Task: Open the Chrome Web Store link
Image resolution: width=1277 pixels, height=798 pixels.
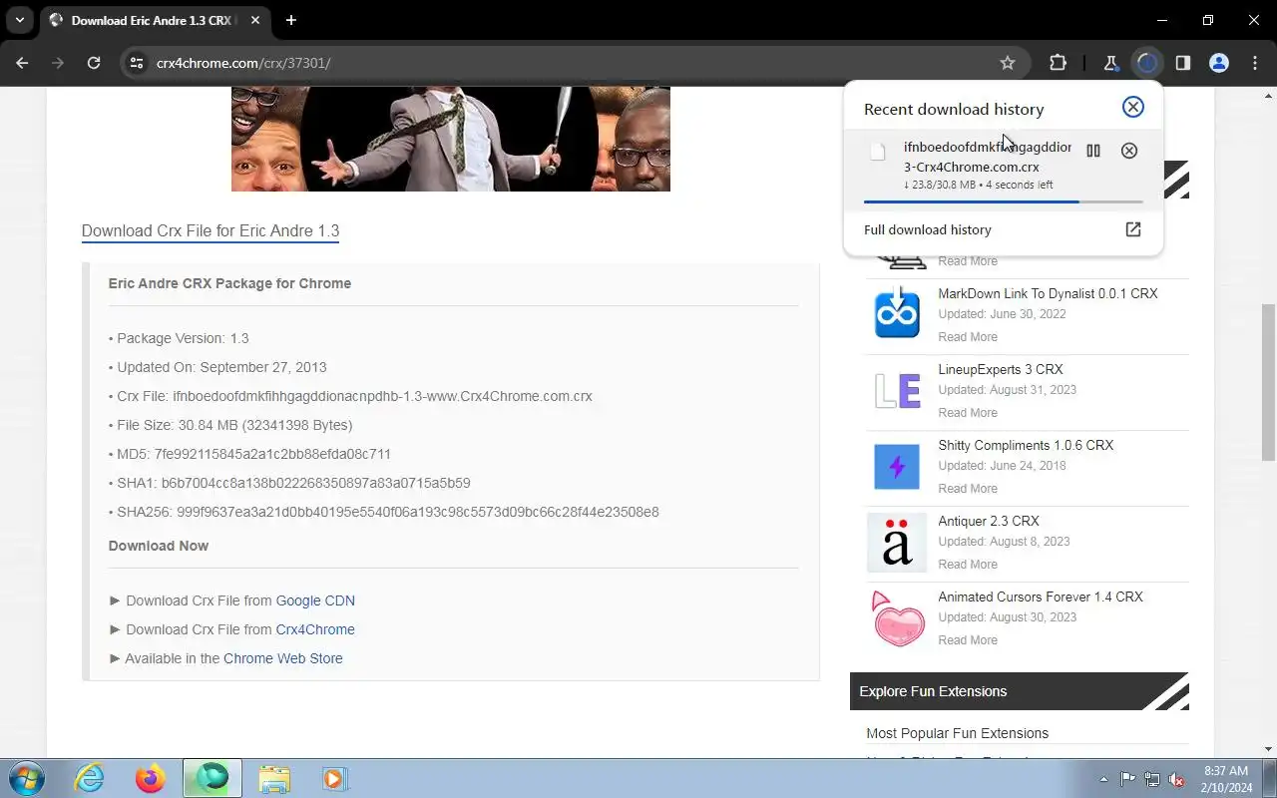Action: click(283, 658)
